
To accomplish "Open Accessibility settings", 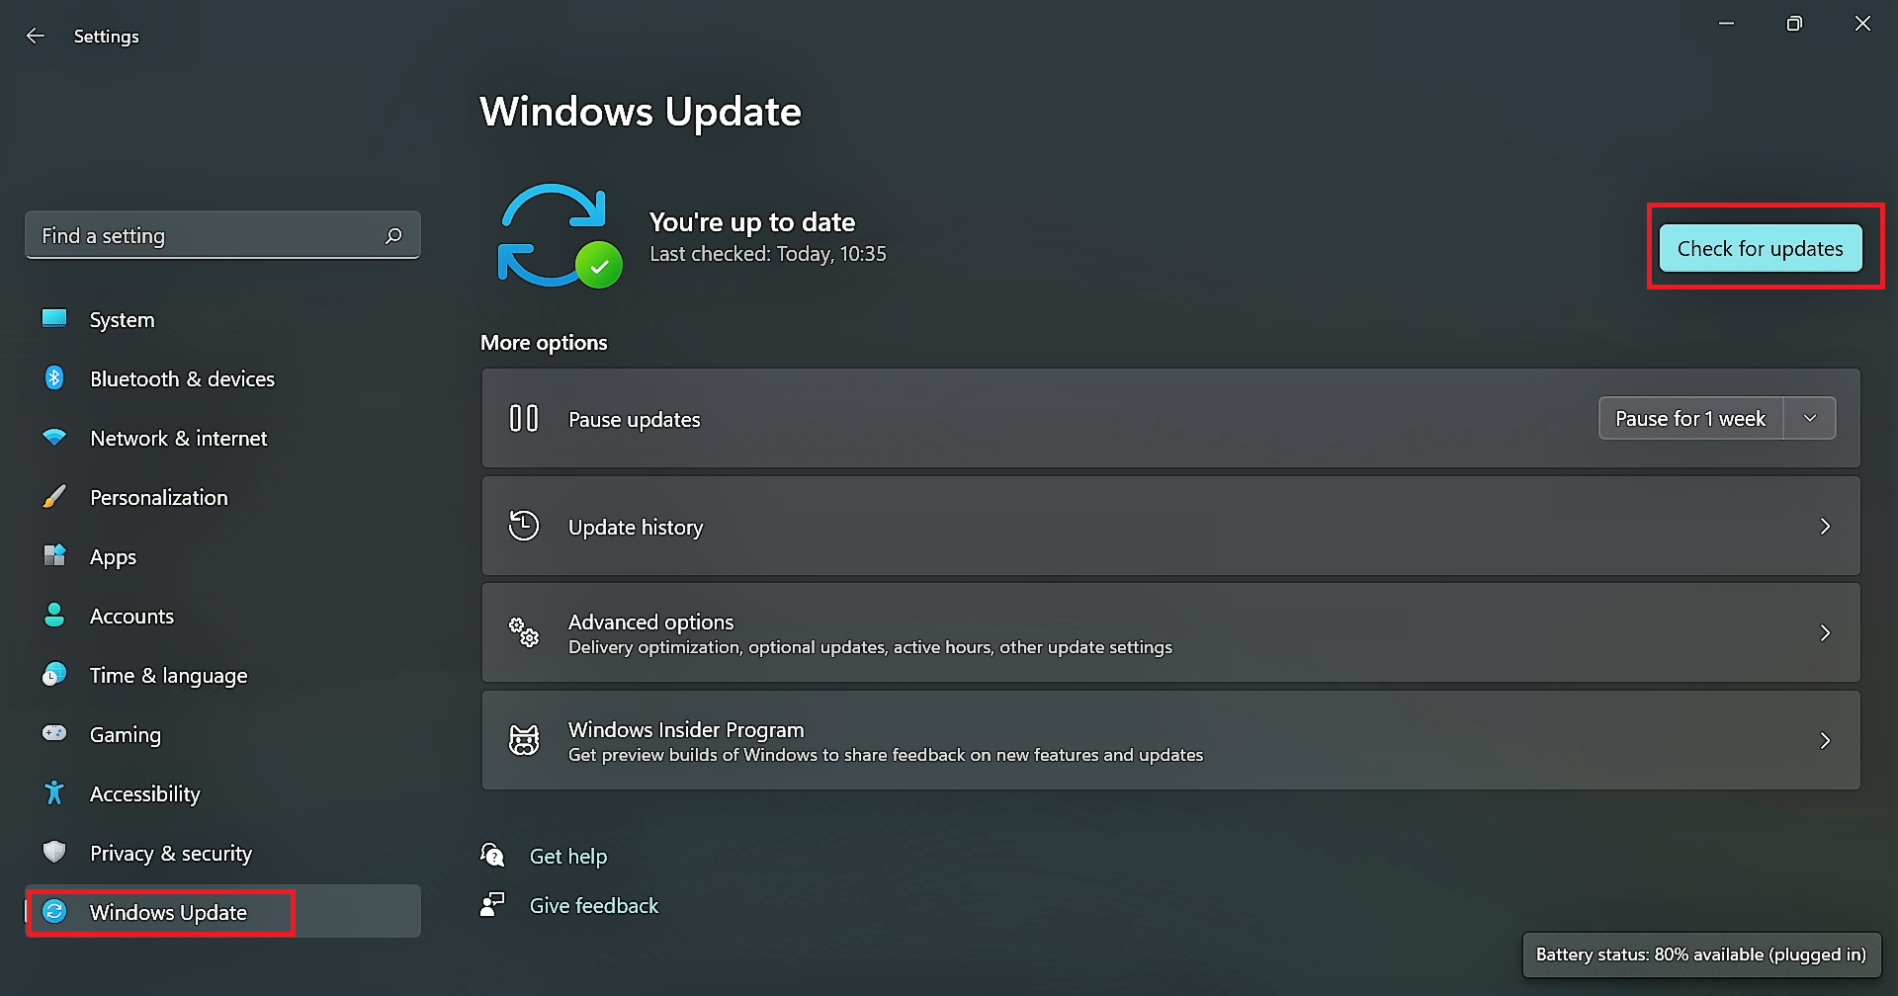I will coord(222,793).
